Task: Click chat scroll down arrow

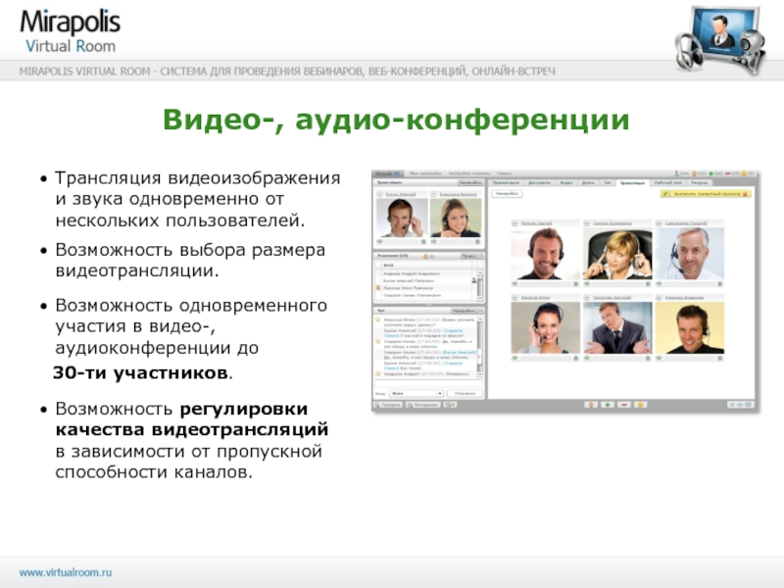Action: click(480, 374)
